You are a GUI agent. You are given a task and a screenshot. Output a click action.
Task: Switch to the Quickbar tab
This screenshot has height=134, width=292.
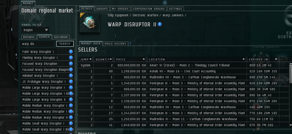point(61,37)
